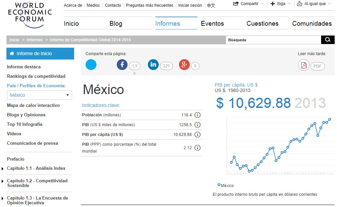Open Informe destaca sidebar link

pyautogui.click(x=24, y=67)
